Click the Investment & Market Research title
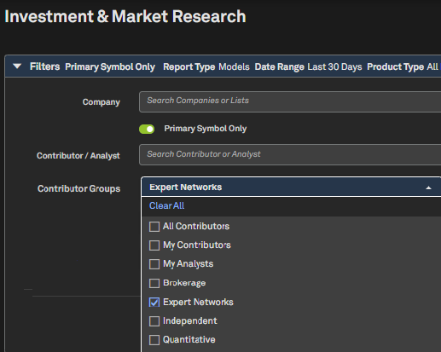Screen dimensions: 441x352 [125, 16]
